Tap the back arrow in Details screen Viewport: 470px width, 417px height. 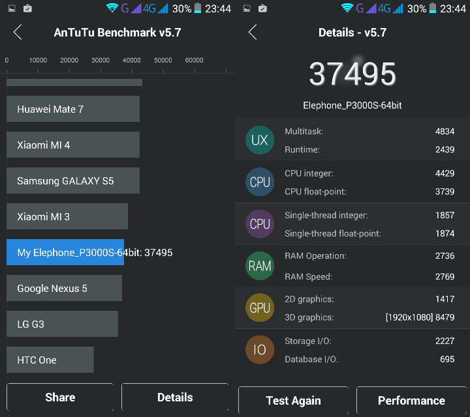(253, 32)
